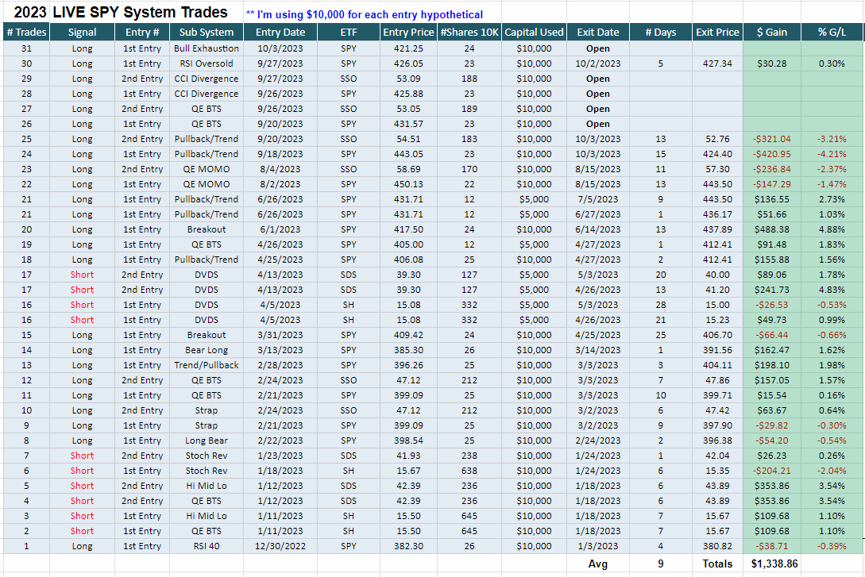Screen dimensions: 865x577
Task: Select the 'Entry #' column header
Action: click(142, 33)
